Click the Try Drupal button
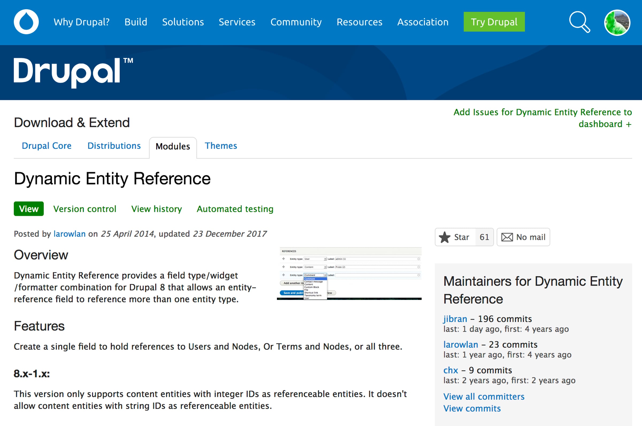 click(x=494, y=22)
